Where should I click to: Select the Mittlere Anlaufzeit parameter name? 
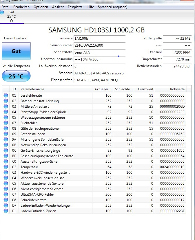point(34,107)
